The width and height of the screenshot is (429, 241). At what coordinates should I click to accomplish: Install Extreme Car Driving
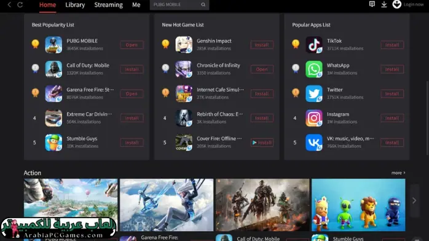point(132,118)
